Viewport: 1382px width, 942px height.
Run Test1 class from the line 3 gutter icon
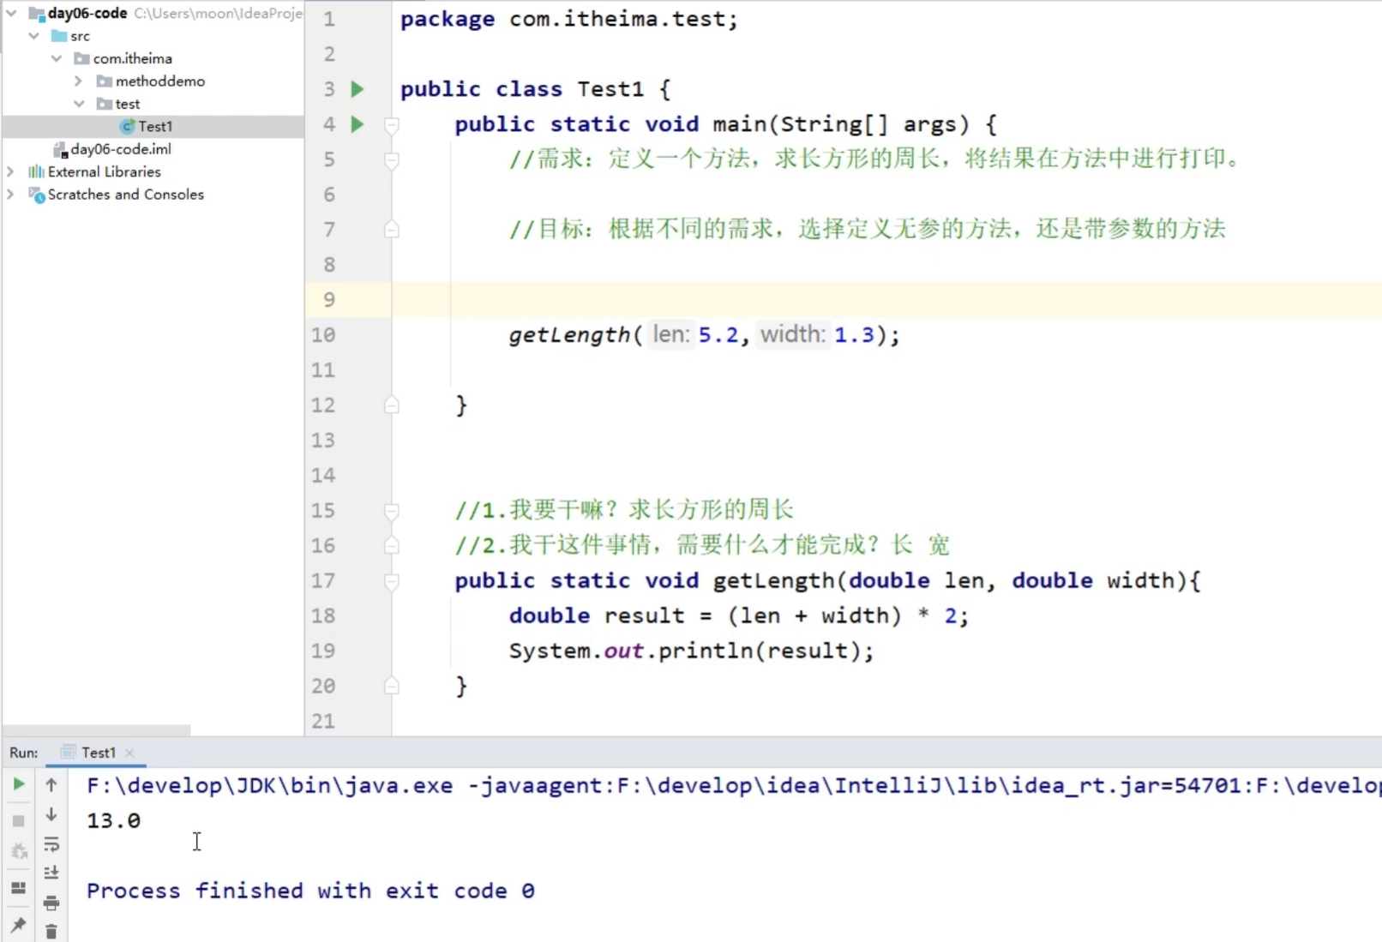pos(358,89)
